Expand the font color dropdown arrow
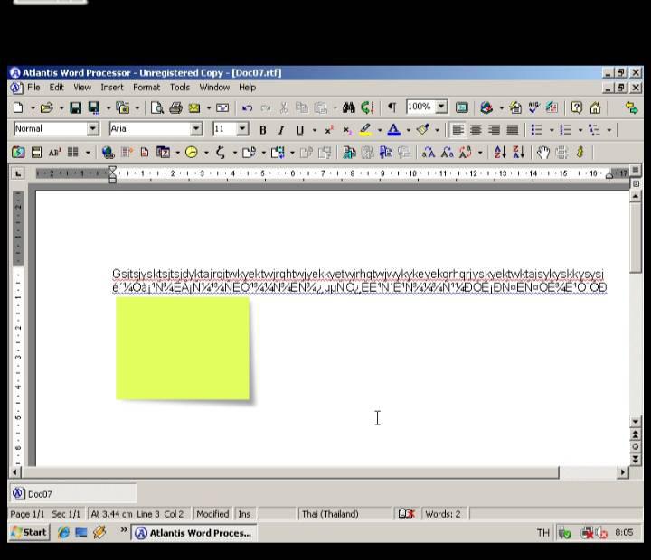The image size is (651, 560). [x=408, y=131]
